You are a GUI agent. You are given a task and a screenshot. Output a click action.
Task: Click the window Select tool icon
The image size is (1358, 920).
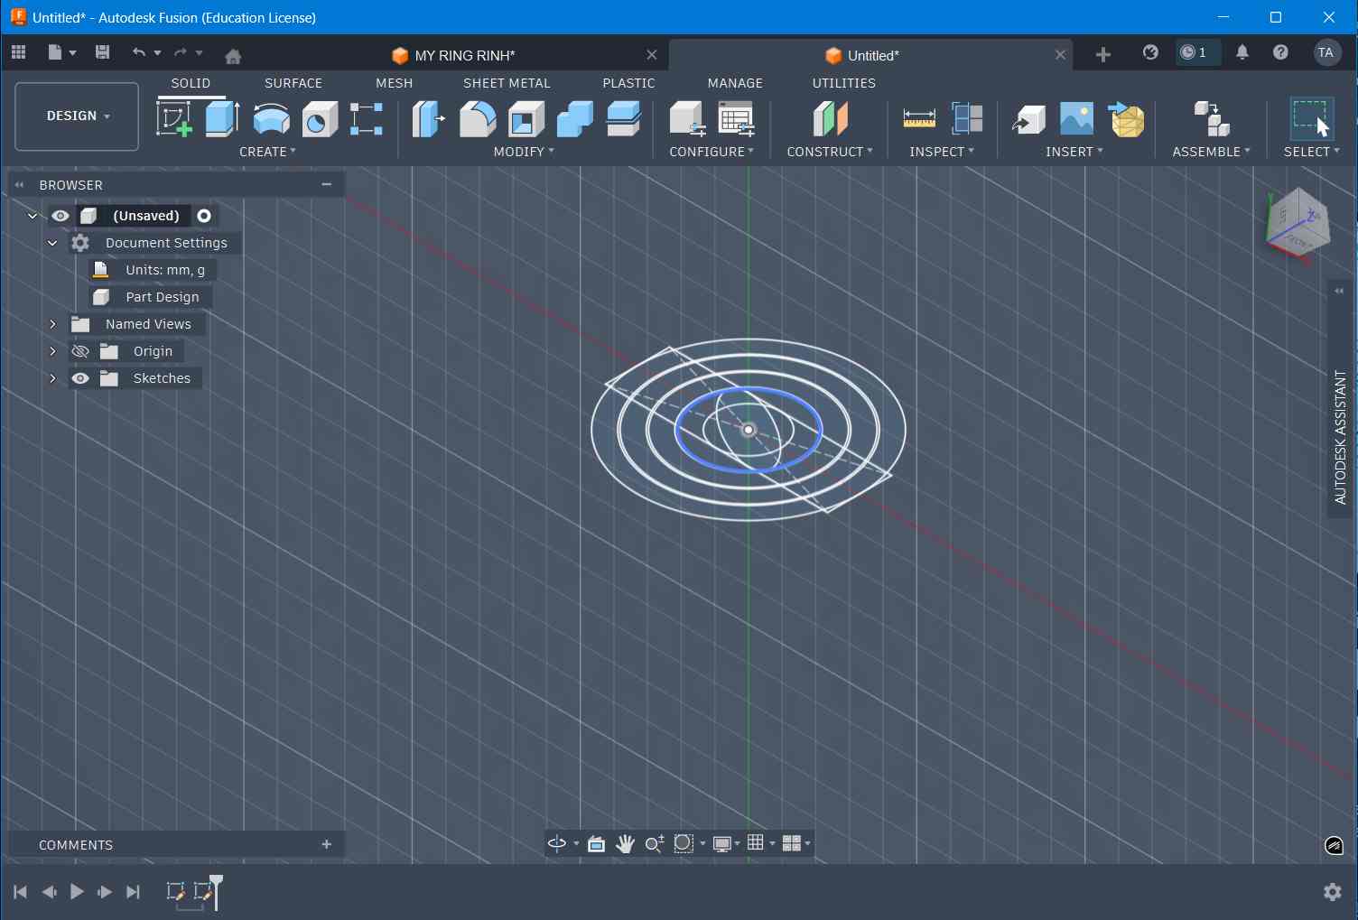[1311, 118]
